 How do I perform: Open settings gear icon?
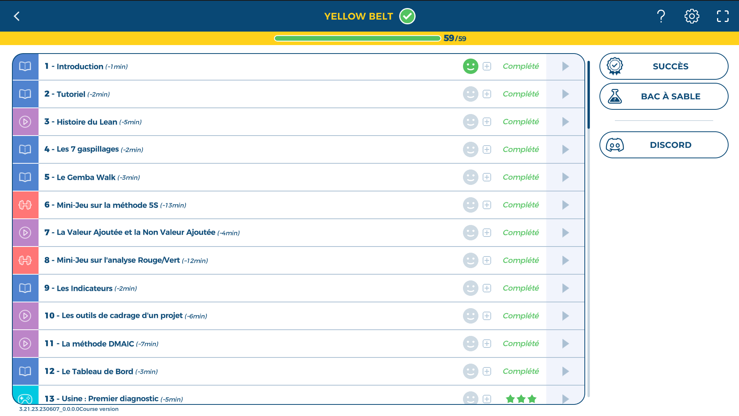tap(692, 16)
